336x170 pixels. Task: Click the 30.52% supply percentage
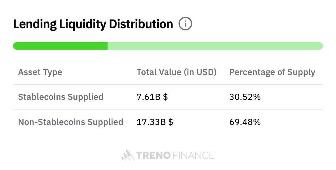click(x=245, y=97)
